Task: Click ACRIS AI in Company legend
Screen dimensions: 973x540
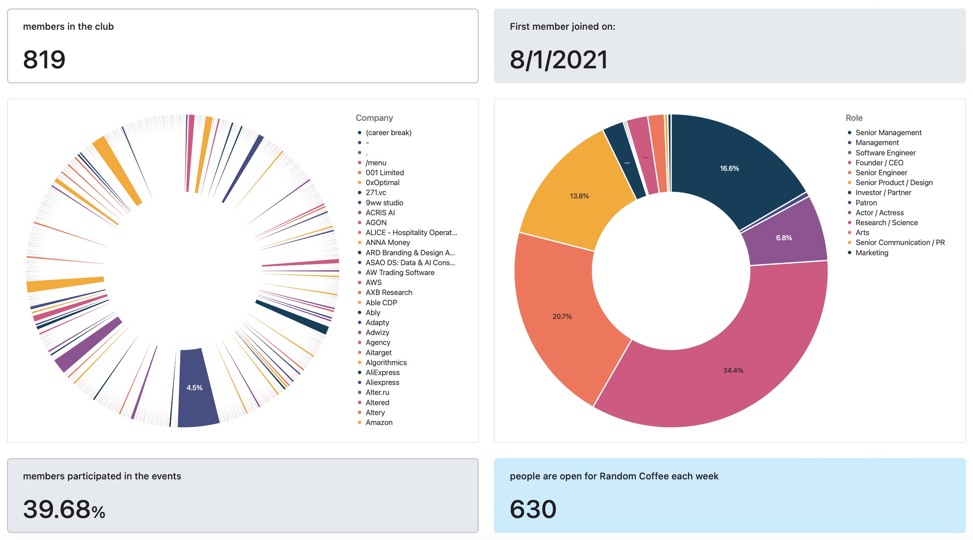Action: tap(376, 212)
